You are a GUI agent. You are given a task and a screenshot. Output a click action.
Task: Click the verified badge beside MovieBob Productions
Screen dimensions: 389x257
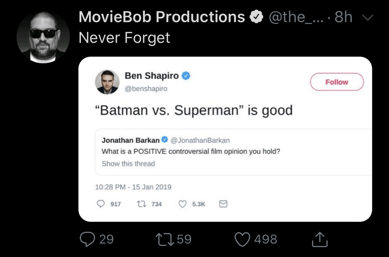coord(256,17)
